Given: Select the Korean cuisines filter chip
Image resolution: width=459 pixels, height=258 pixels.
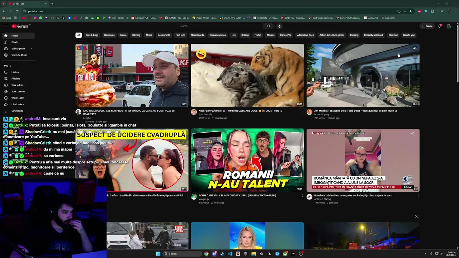Looking at the screenshot, I should (217, 35).
